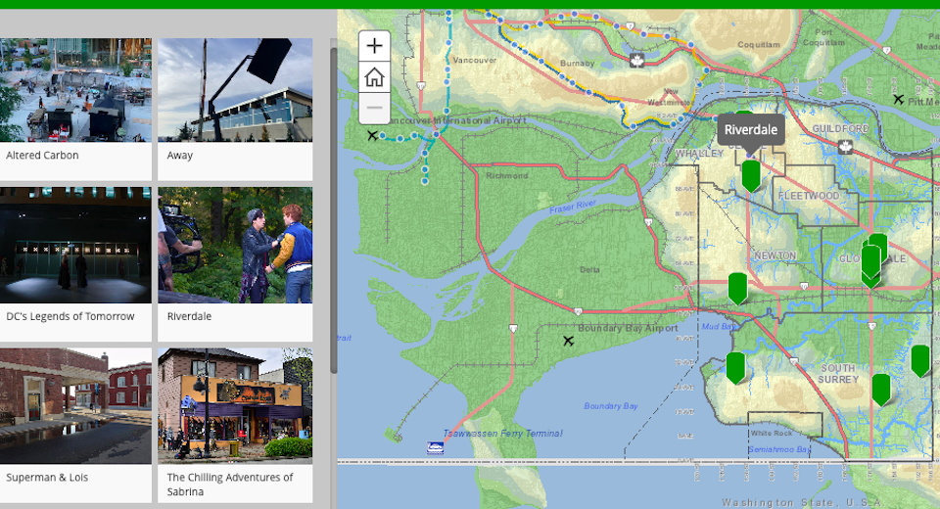Viewport: 940px width, 509px height.
Task: Click the Mud Bay map label
Action: click(718, 327)
